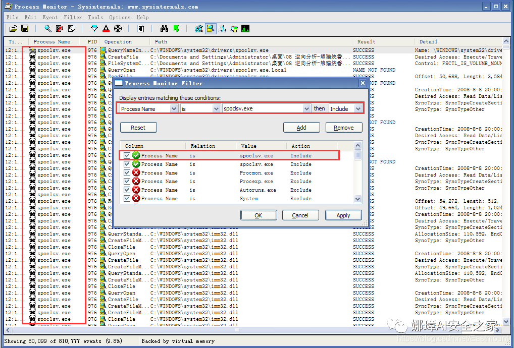Click the Cancel button

[x=300, y=215]
